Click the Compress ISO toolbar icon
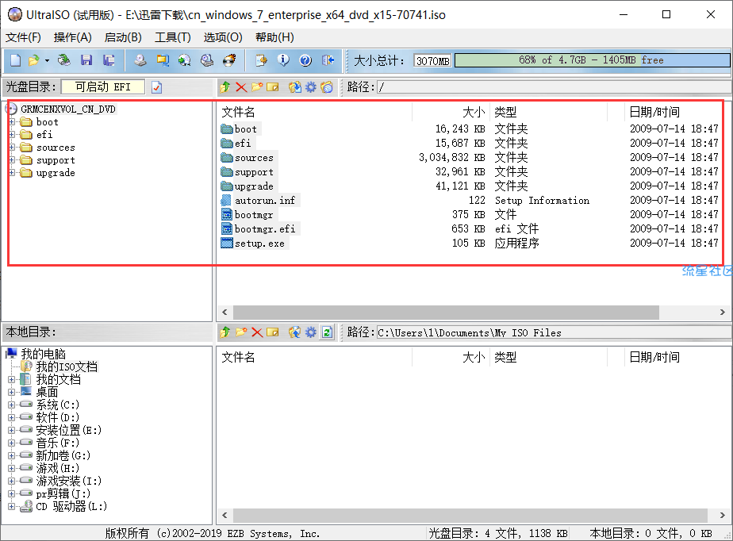Screen dimensions: 733x541 [x=162, y=60]
